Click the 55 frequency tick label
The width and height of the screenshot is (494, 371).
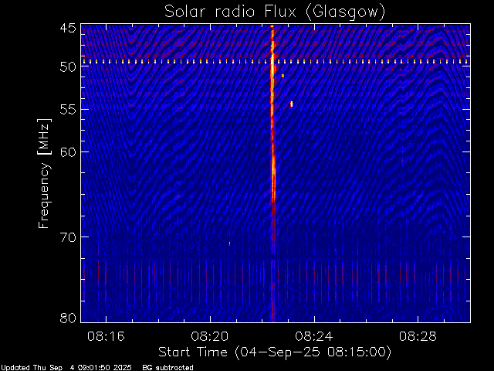[68, 110]
